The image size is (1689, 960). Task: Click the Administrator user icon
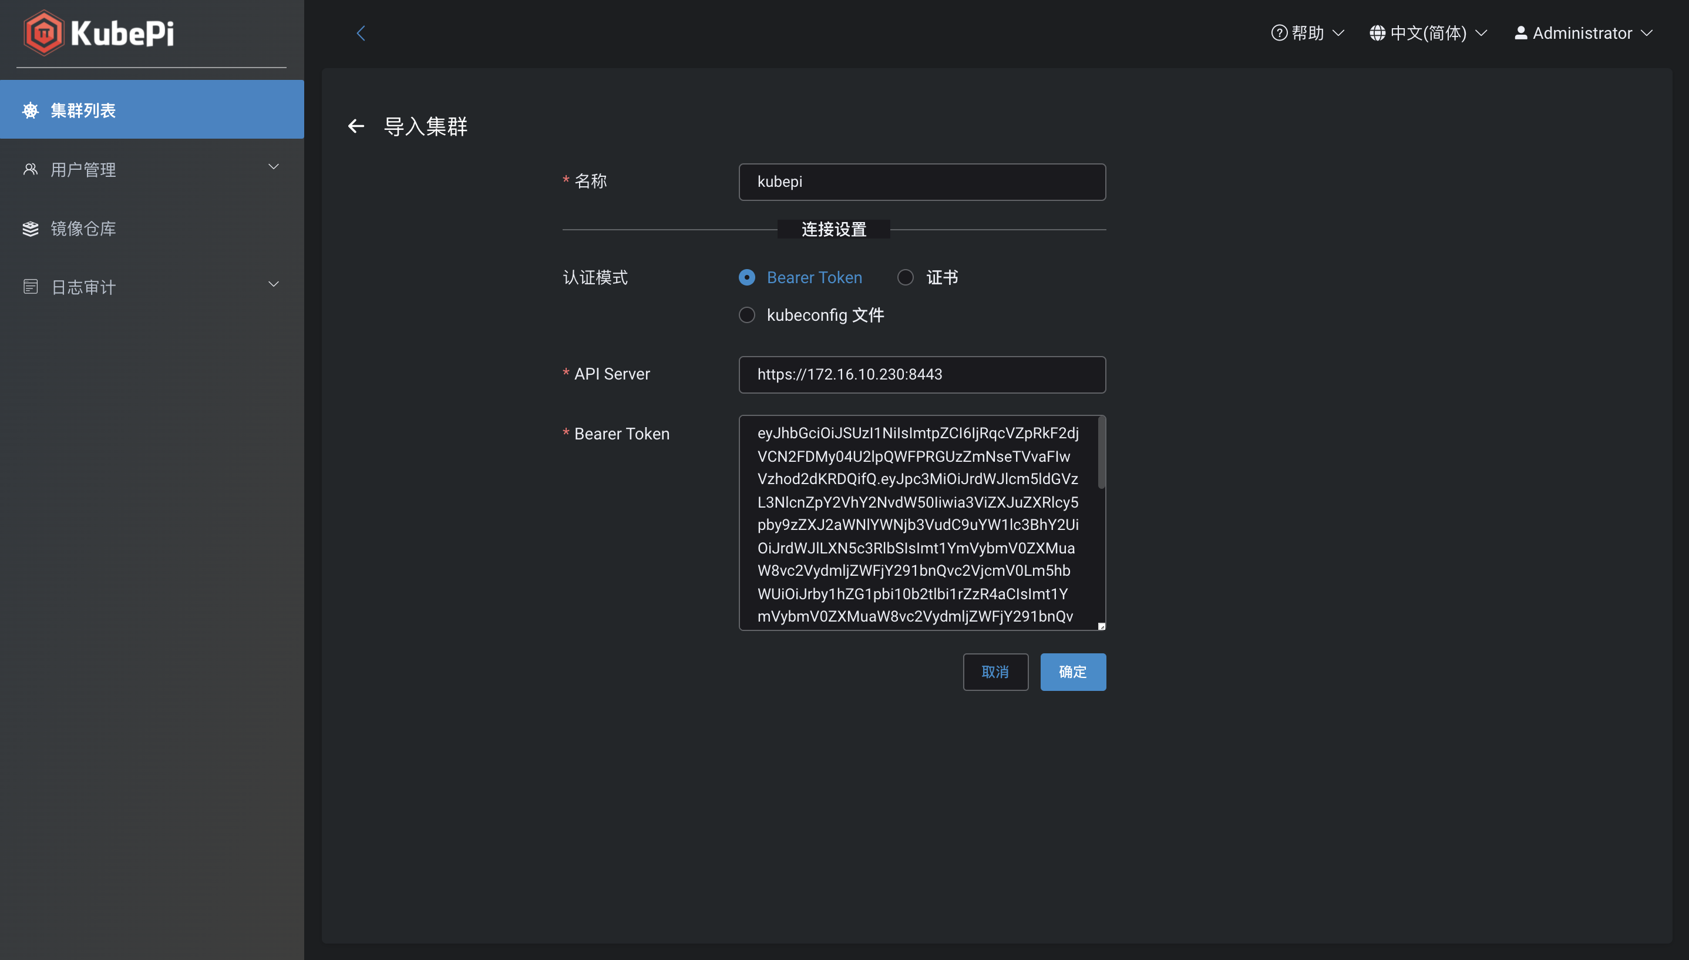click(1520, 32)
